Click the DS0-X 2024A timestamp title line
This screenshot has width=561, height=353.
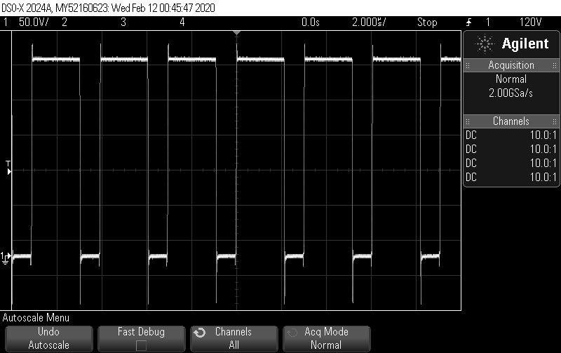[108, 8]
